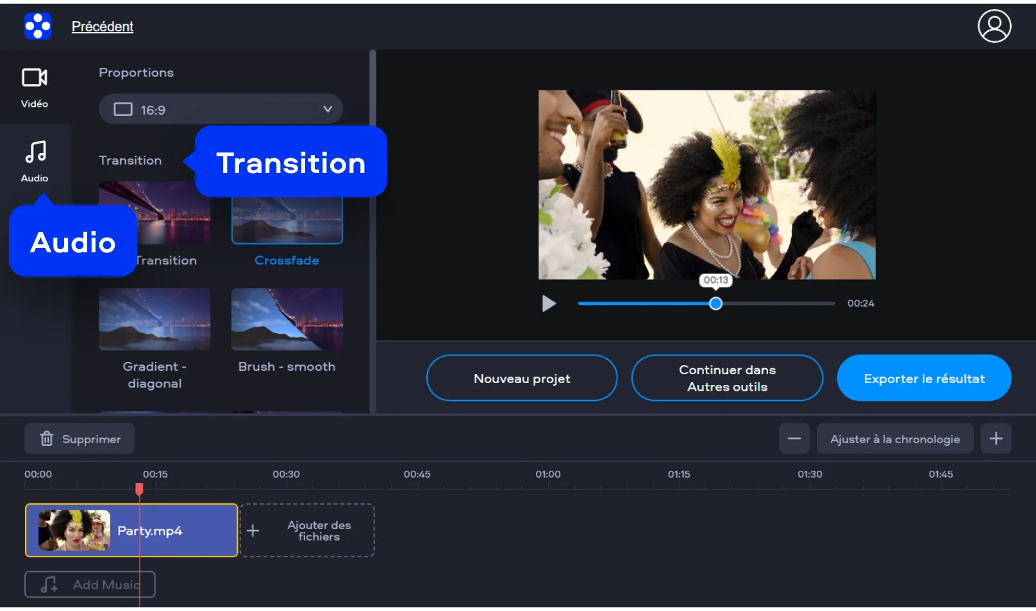Click the video progress slider handle

pos(715,304)
